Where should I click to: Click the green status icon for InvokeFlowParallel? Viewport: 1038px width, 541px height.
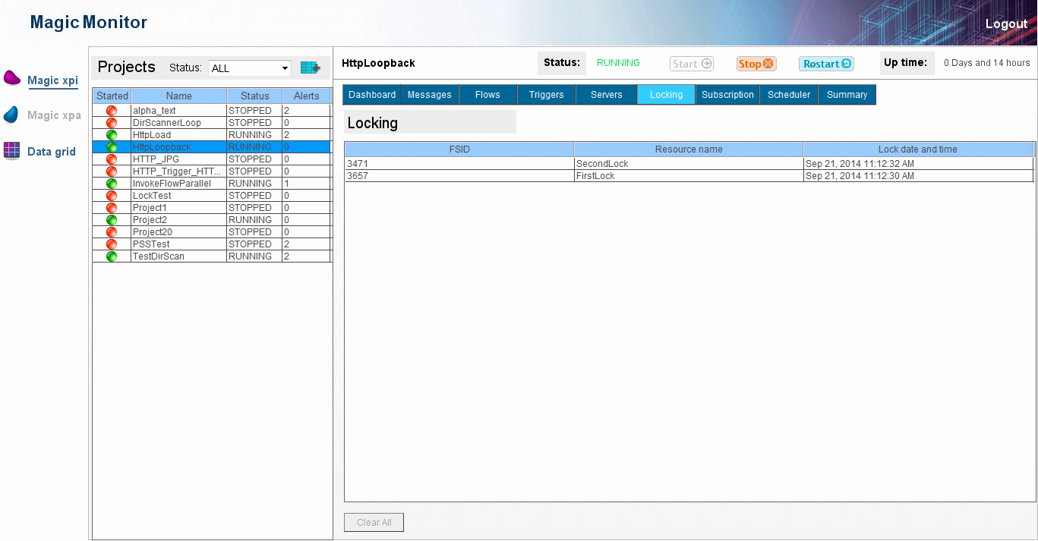tap(112, 184)
